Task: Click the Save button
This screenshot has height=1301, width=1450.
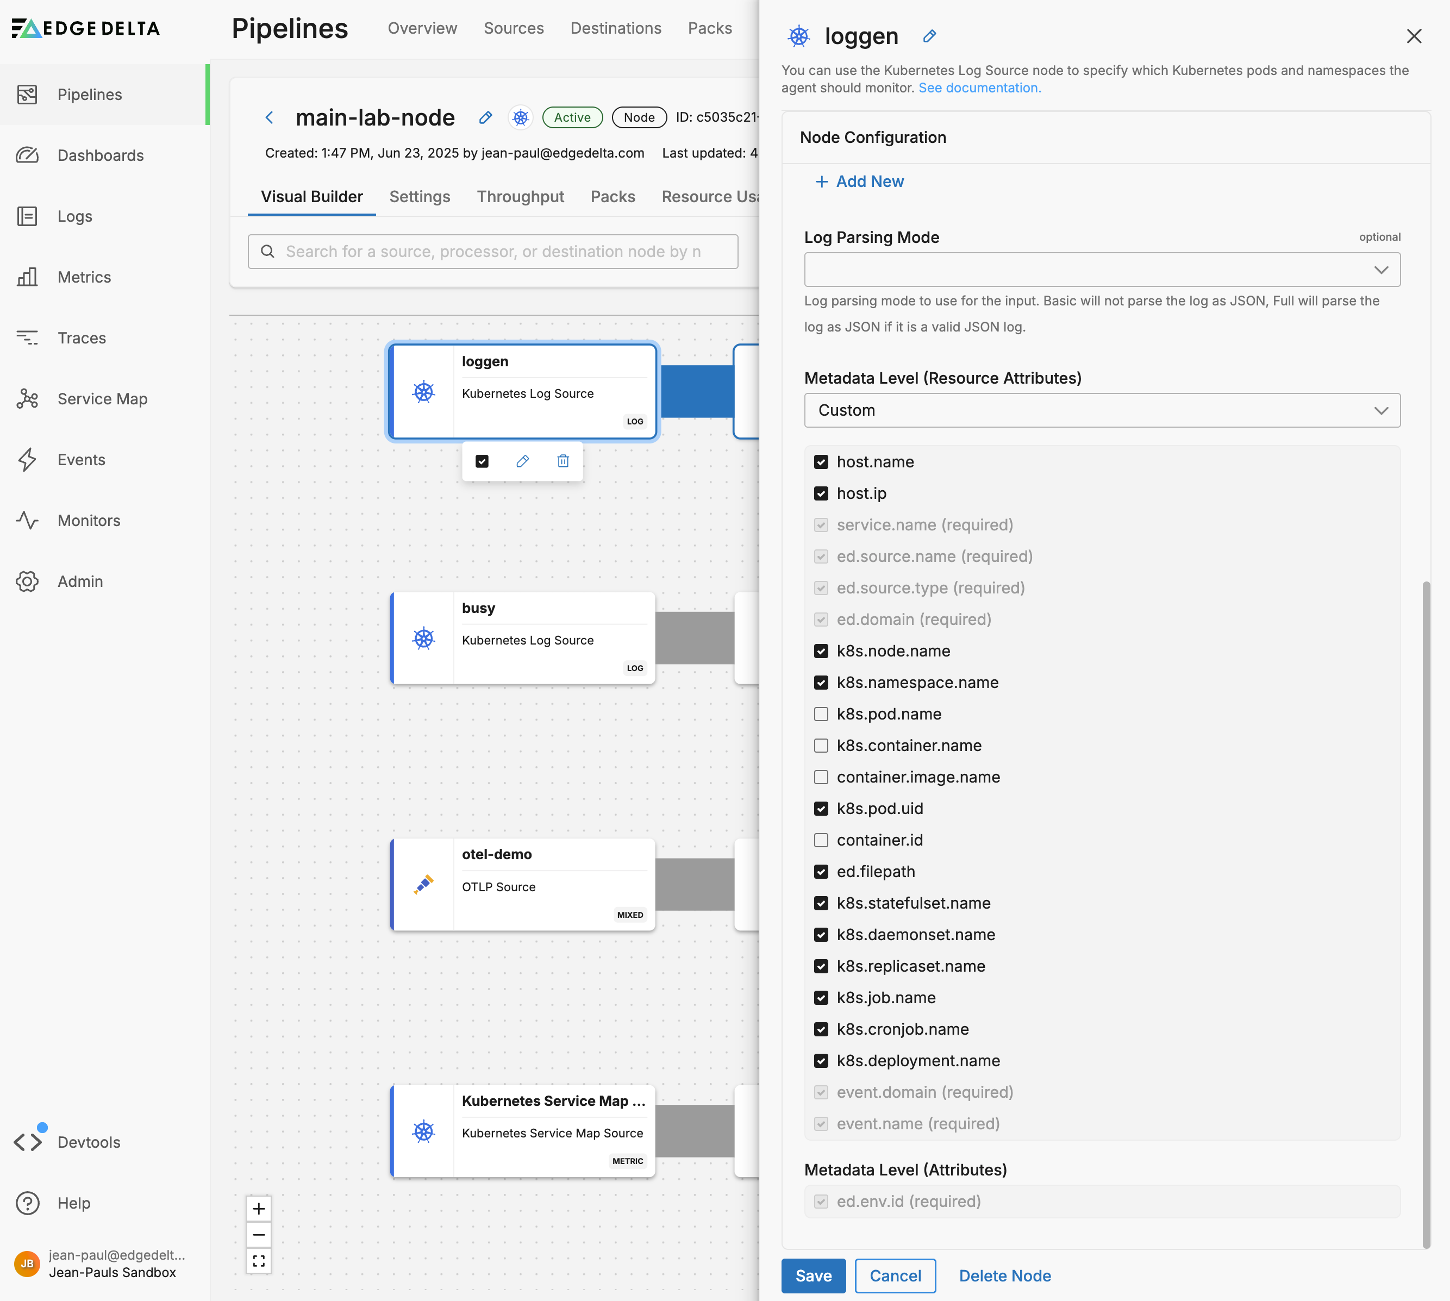Action: point(814,1275)
